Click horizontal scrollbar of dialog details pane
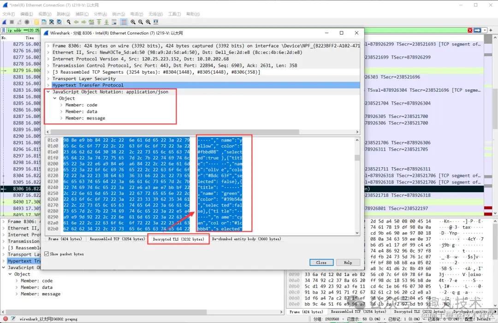498x323 pixels. click(x=175, y=132)
